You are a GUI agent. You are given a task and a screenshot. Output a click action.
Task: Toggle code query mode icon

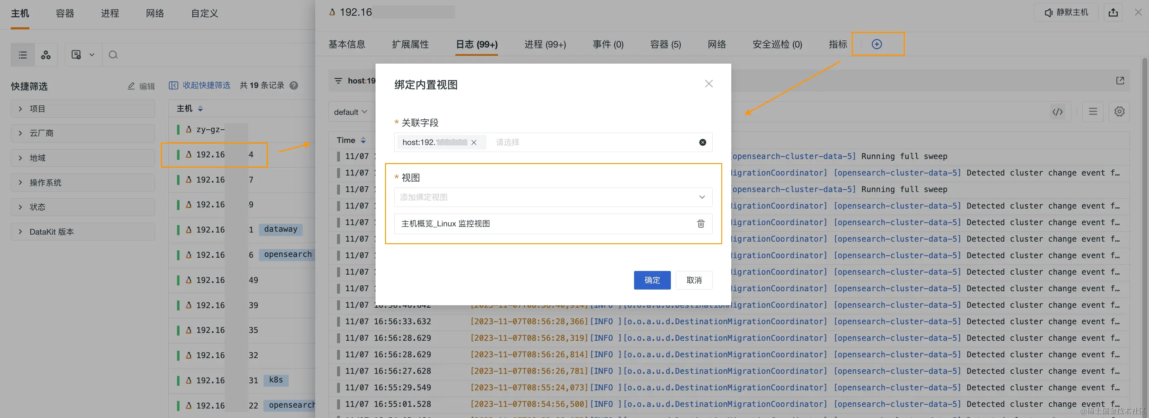1058,112
